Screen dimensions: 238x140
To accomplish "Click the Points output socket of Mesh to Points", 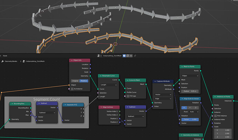I will [201, 71].
